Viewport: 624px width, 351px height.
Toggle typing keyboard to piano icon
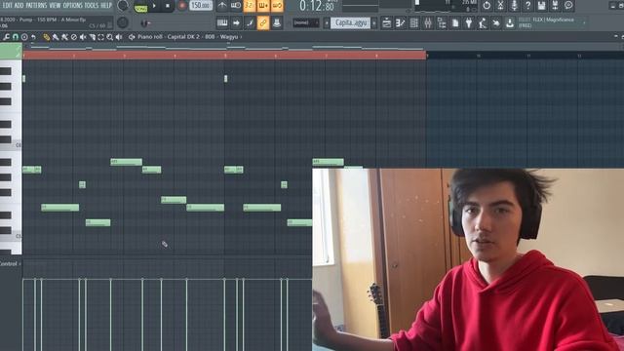222,23
